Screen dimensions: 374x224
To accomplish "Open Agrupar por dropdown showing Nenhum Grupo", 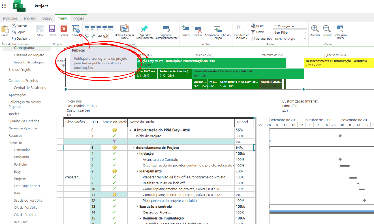I will pyautogui.click(x=290, y=39).
